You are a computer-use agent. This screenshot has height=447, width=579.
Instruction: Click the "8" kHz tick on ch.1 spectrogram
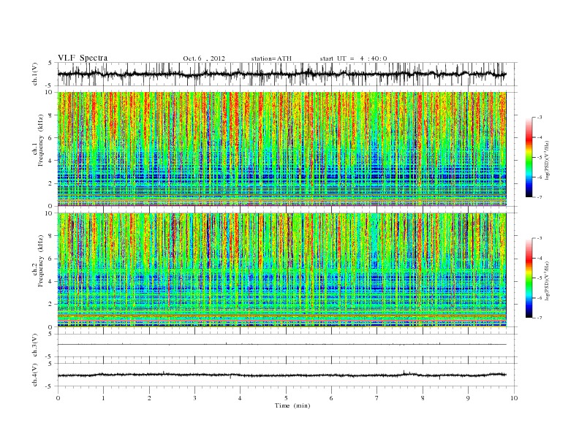50,115
